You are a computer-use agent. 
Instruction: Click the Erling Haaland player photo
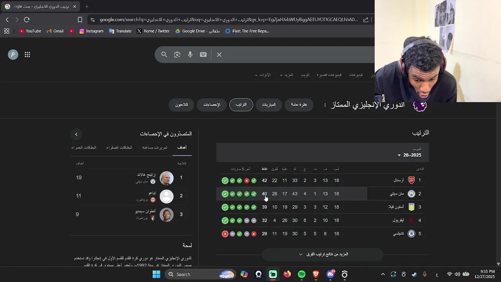[167, 178]
